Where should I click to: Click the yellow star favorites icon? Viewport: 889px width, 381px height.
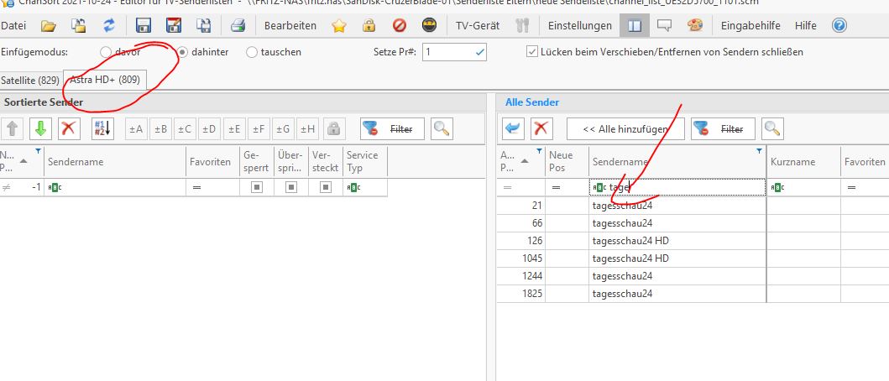click(339, 25)
